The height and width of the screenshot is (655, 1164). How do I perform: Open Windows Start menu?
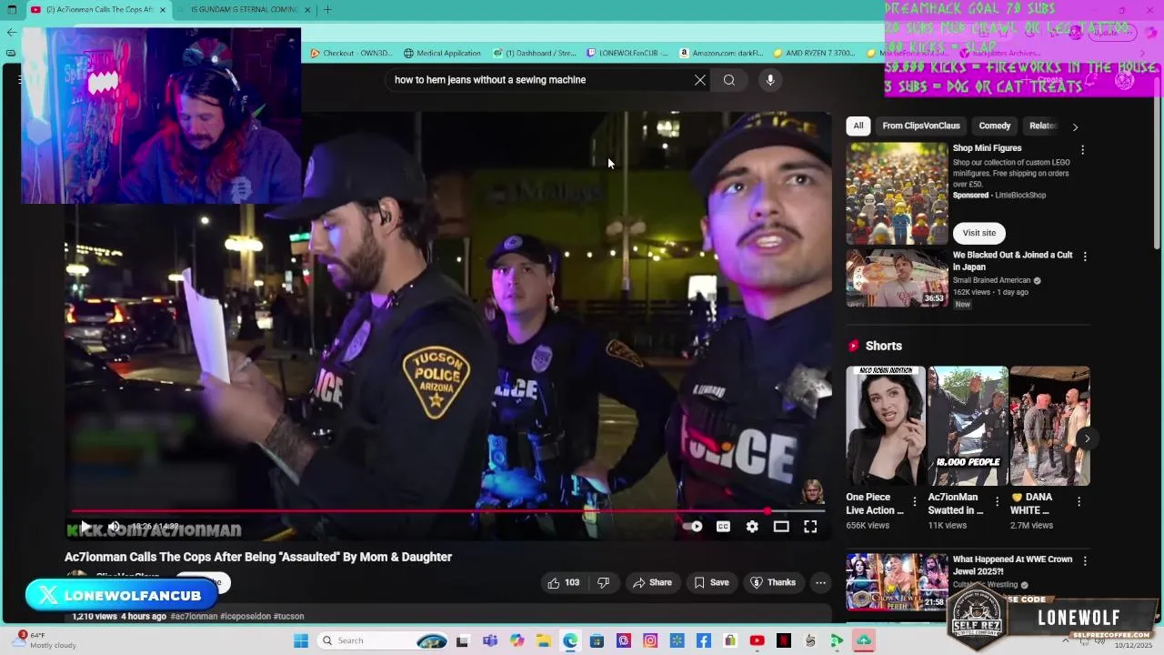301,640
